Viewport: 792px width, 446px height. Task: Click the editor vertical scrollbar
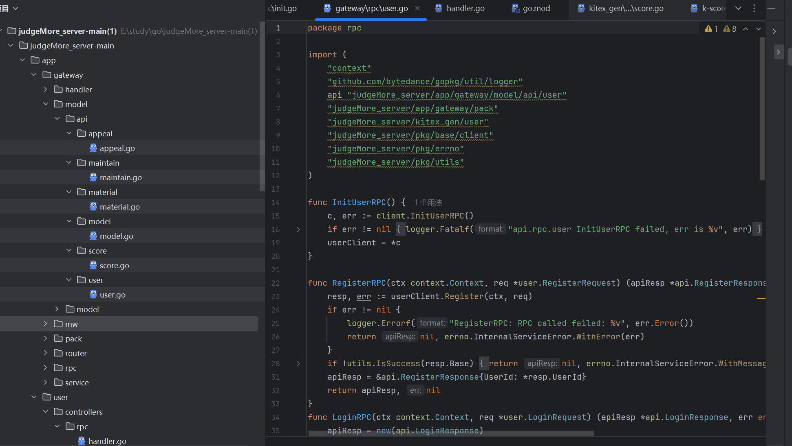(762, 109)
